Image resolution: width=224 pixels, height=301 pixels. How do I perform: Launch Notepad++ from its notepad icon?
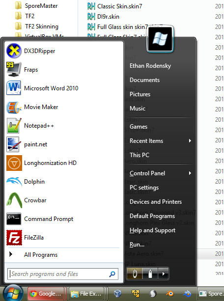pos(14,126)
